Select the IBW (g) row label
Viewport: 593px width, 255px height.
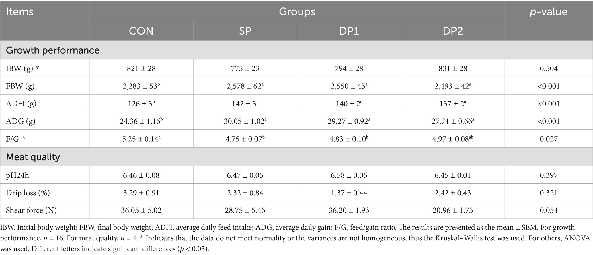(x=23, y=69)
